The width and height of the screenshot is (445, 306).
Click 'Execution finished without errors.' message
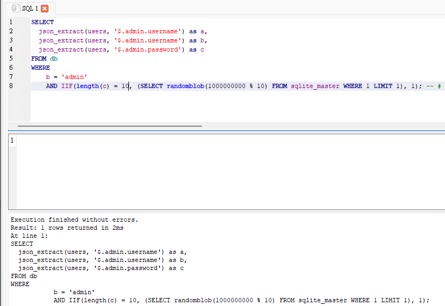coord(74,220)
